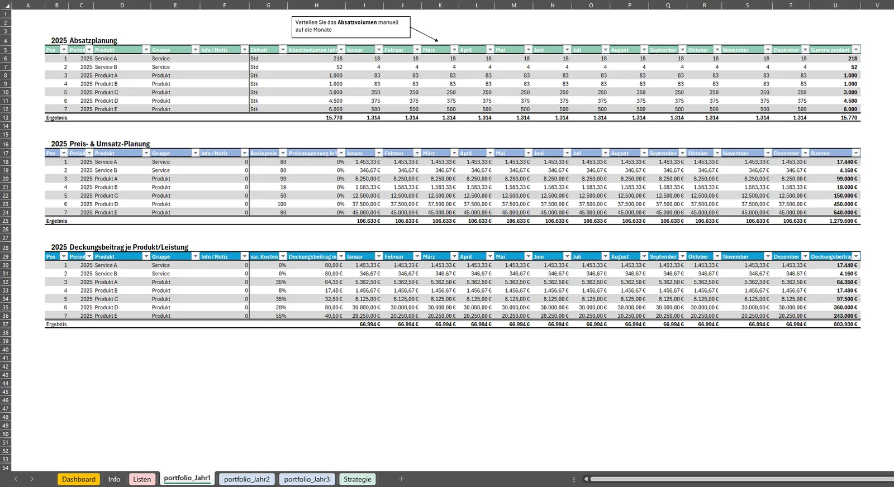Go to the Listen sheet tab
Image resolution: width=894 pixels, height=487 pixels.
[x=142, y=479]
